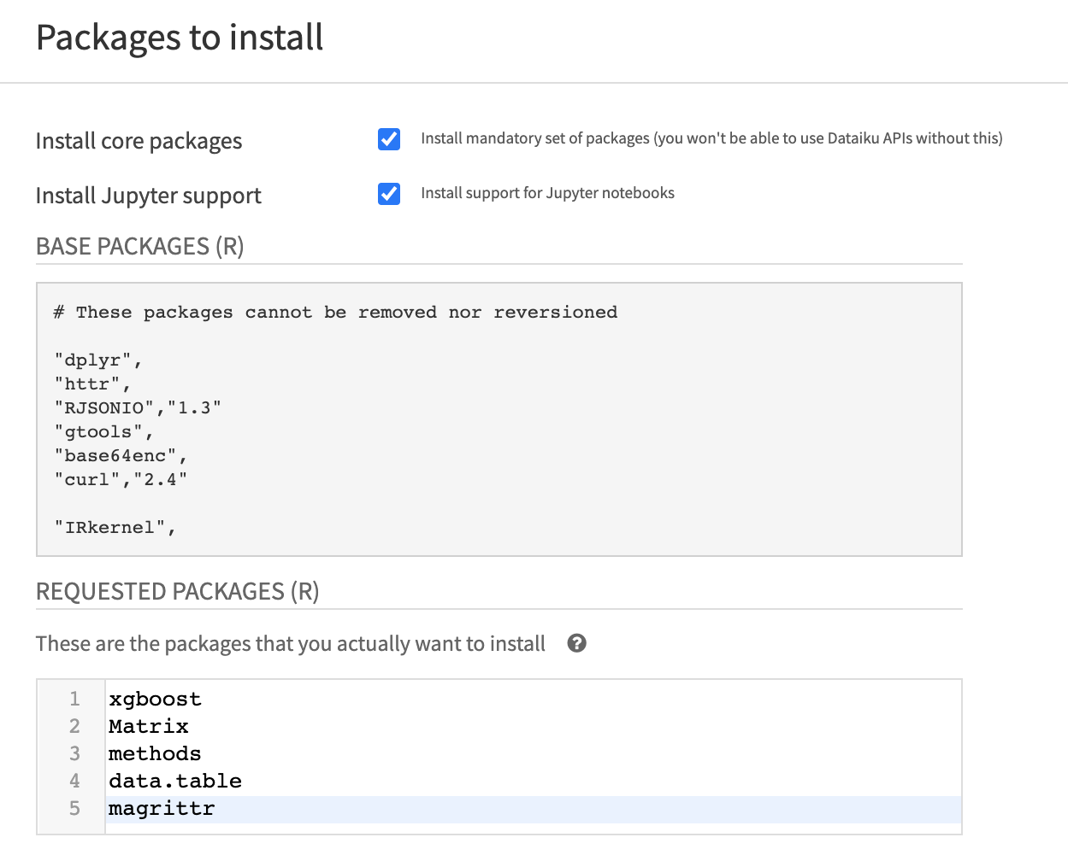Image resolution: width=1068 pixels, height=855 pixels.
Task: Click the "dplyr" entry in base packages
Action: coord(98,360)
